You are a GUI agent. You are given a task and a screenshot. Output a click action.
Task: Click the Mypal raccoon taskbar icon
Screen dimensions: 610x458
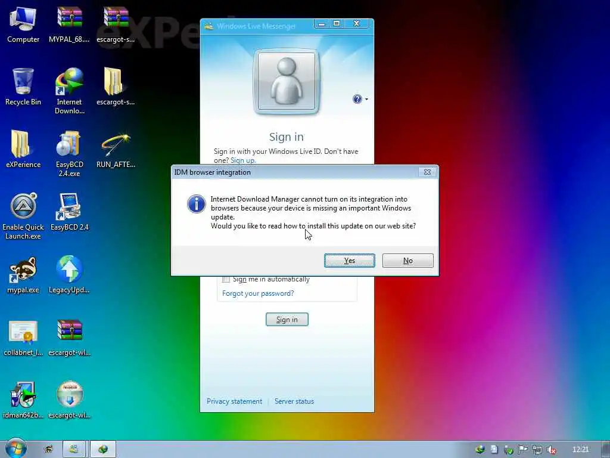(x=49, y=449)
